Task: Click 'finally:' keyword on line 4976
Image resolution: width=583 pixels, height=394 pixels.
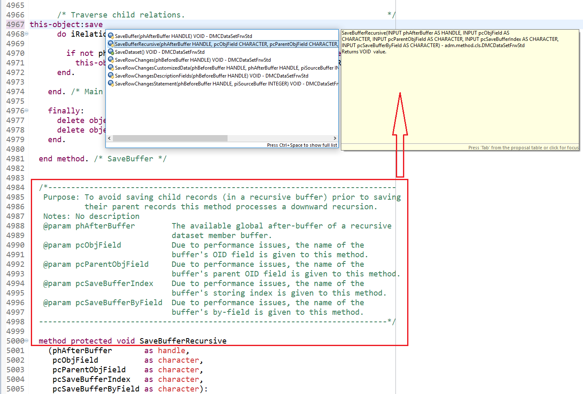Action: pos(66,111)
